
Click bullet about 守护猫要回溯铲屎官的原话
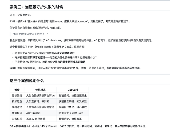coord(56,58)
